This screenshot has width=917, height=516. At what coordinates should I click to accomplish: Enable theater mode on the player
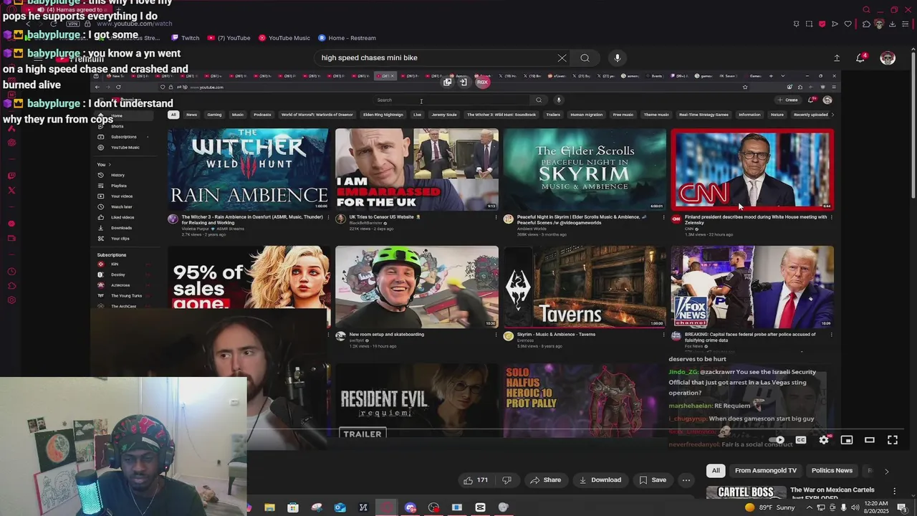870,440
